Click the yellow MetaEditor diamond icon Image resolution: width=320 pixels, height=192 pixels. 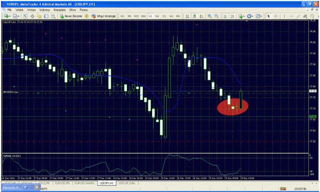(x=87, y=16)
